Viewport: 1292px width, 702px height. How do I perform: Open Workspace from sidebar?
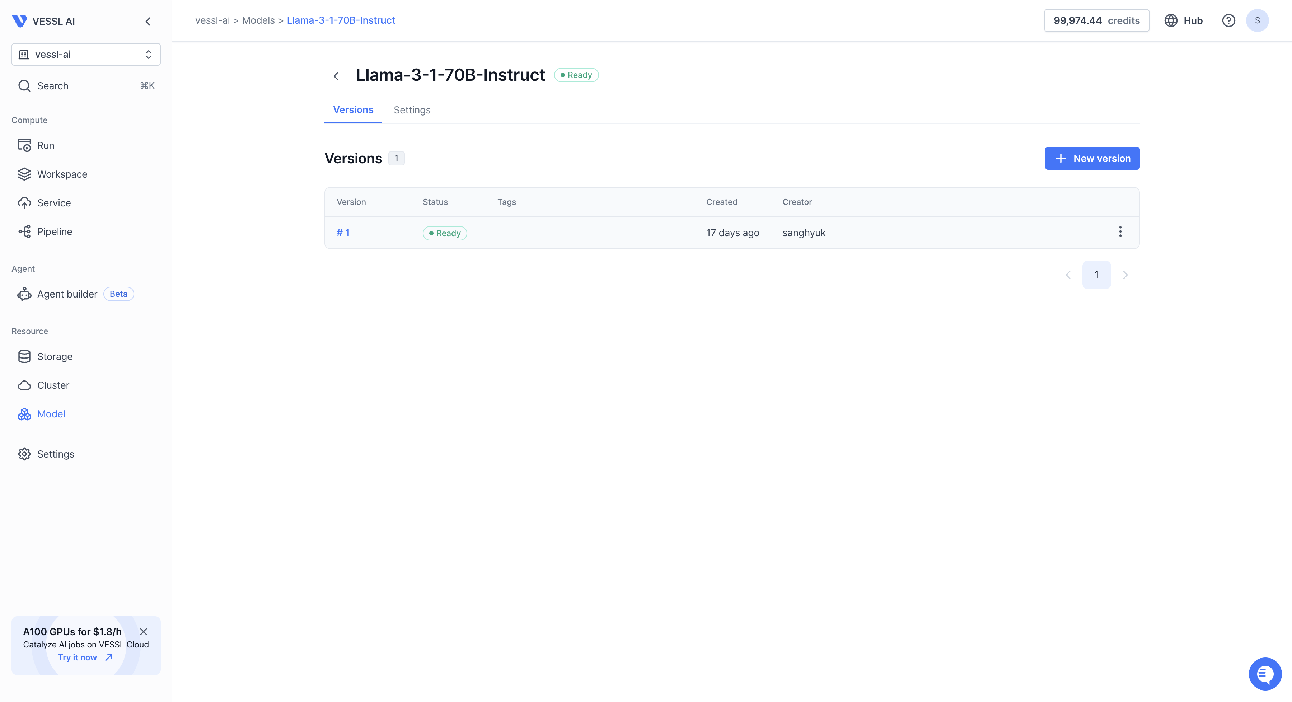[62, 174]
